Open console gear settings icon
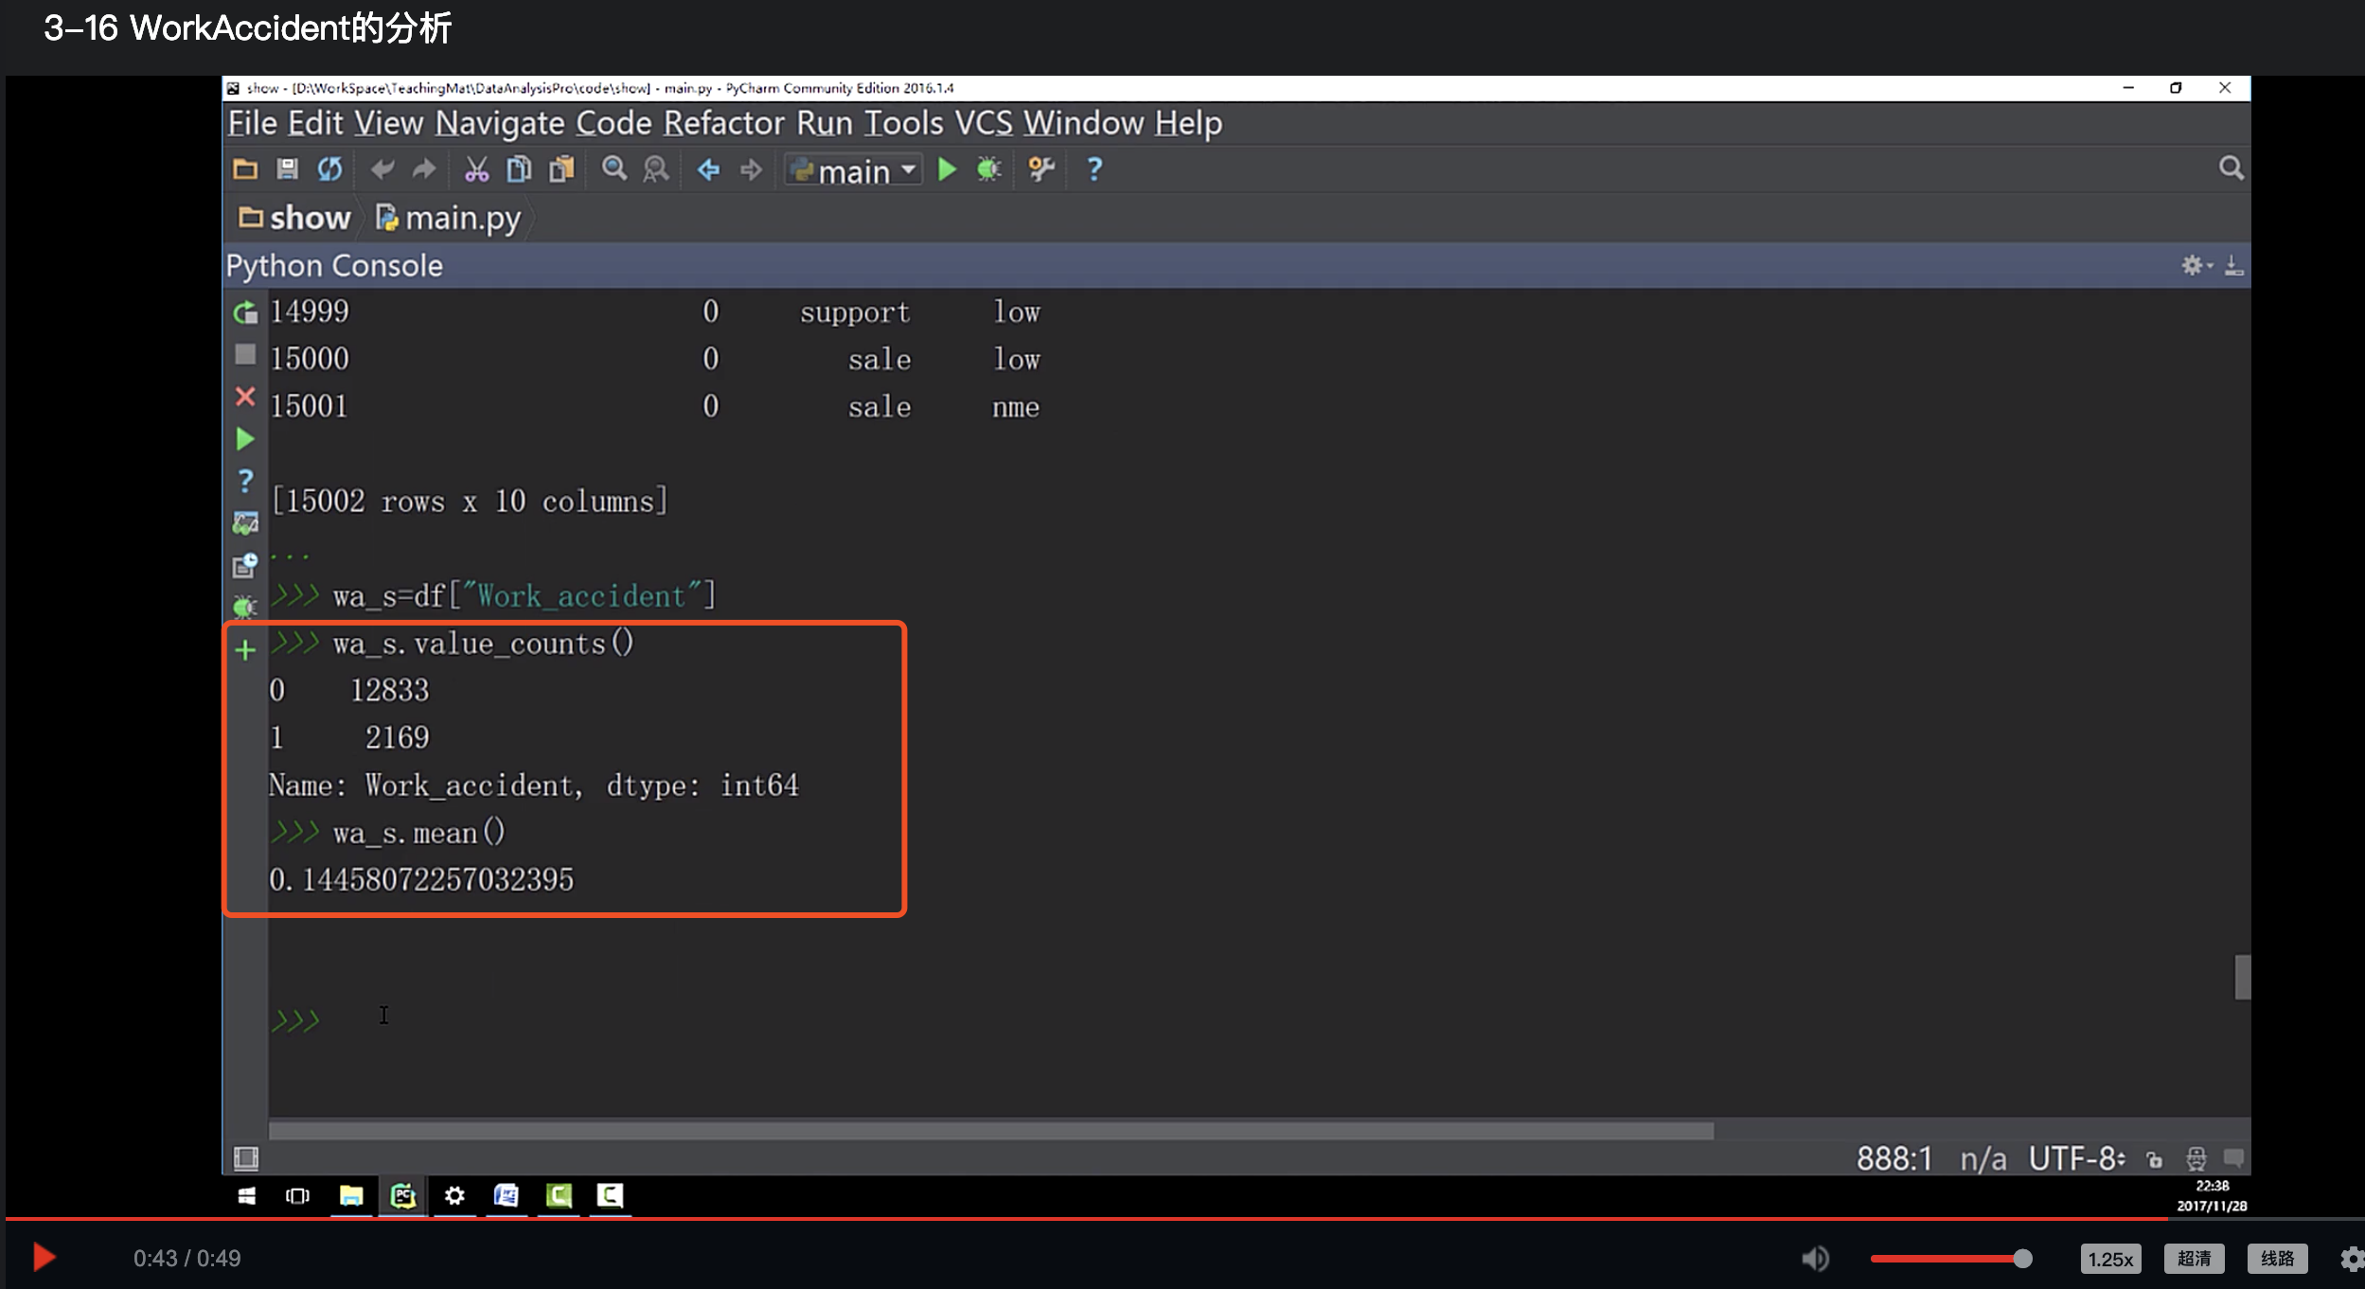The height and width of the screenshot is (1289, 2365). point(2195,266)
